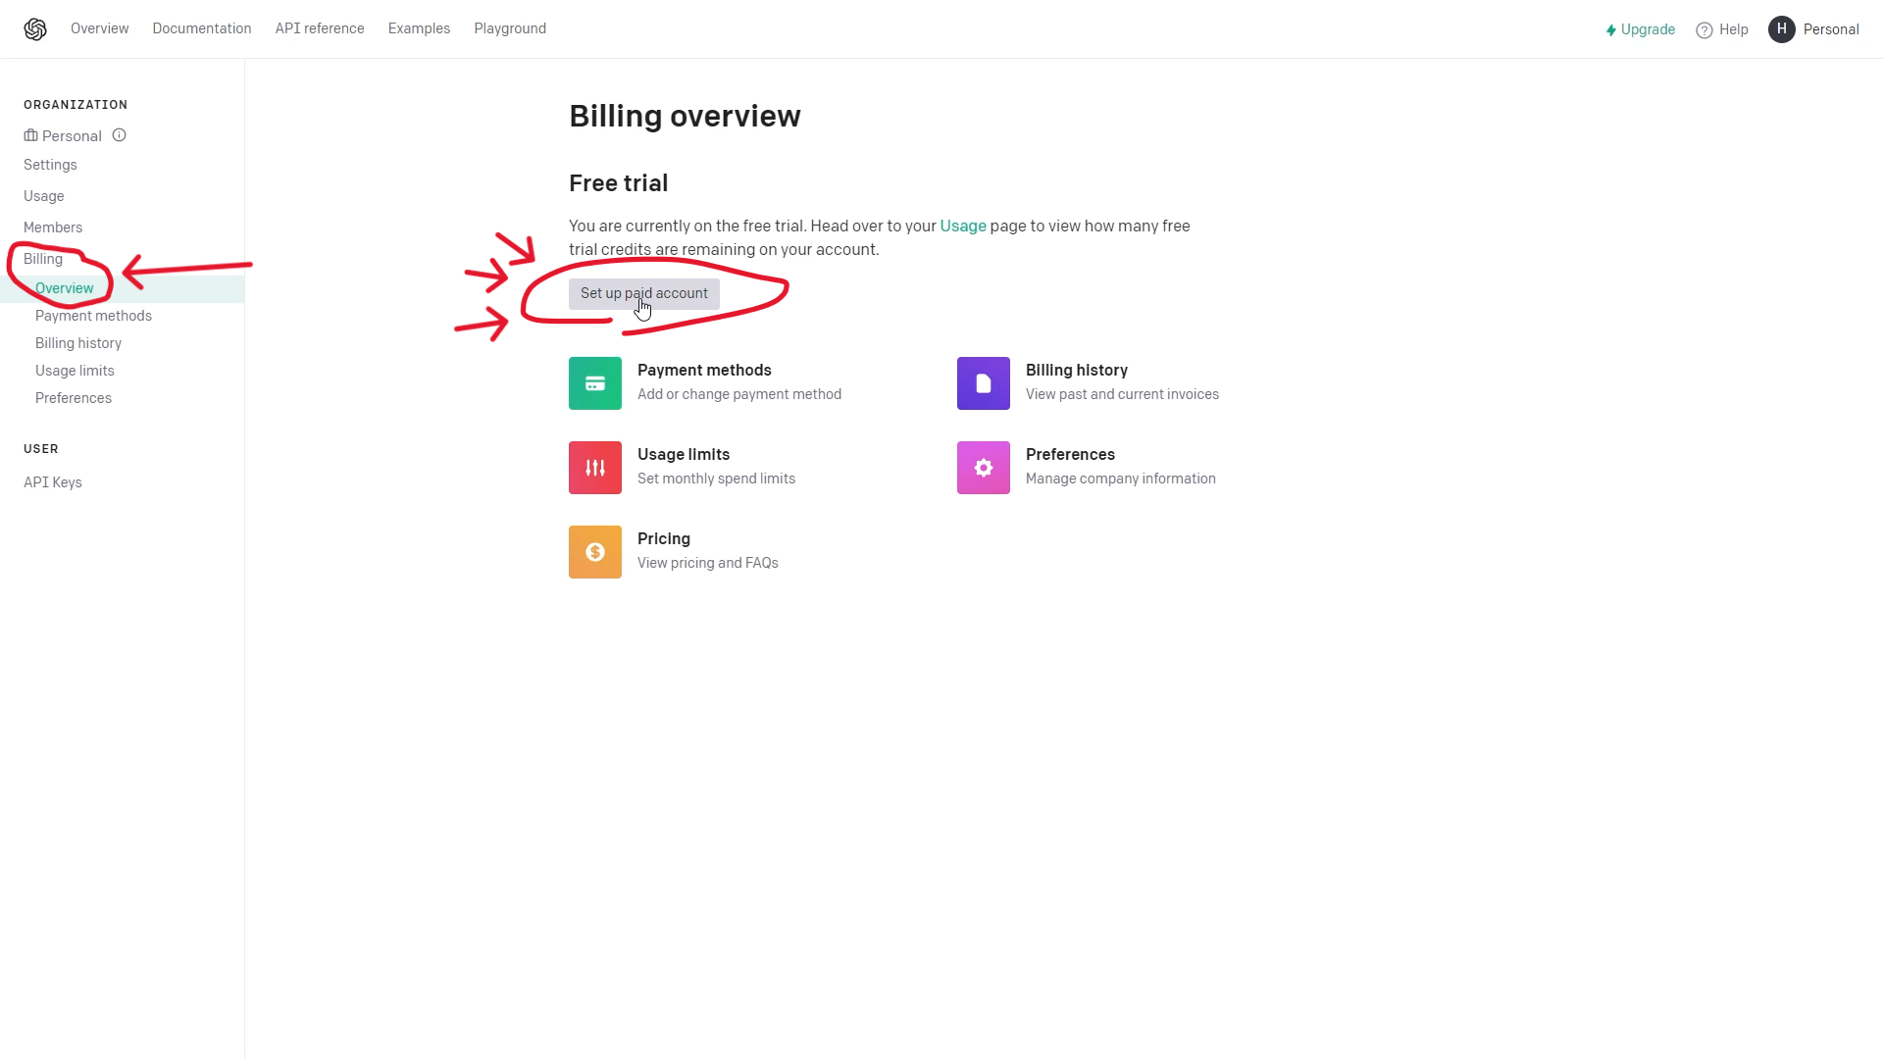Collapse the Billing sidebar section
This screenshot has width=1883, height=1059.
(x=43, y=259)
